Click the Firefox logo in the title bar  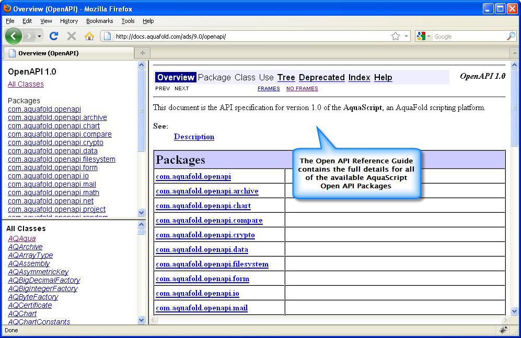point(7,8)
